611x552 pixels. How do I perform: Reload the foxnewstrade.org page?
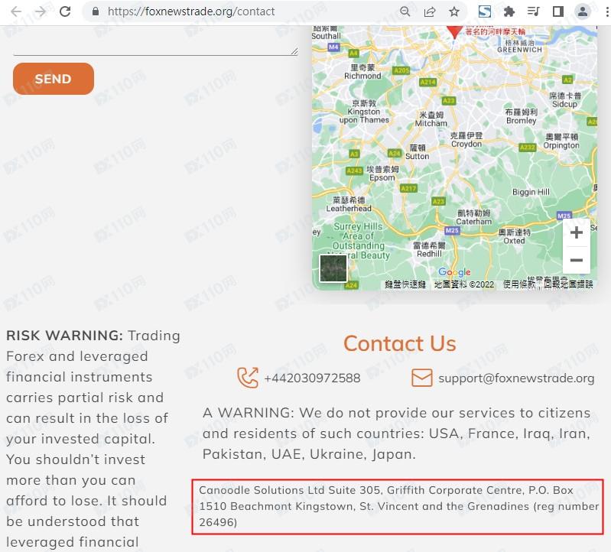(x=65, y=11)
